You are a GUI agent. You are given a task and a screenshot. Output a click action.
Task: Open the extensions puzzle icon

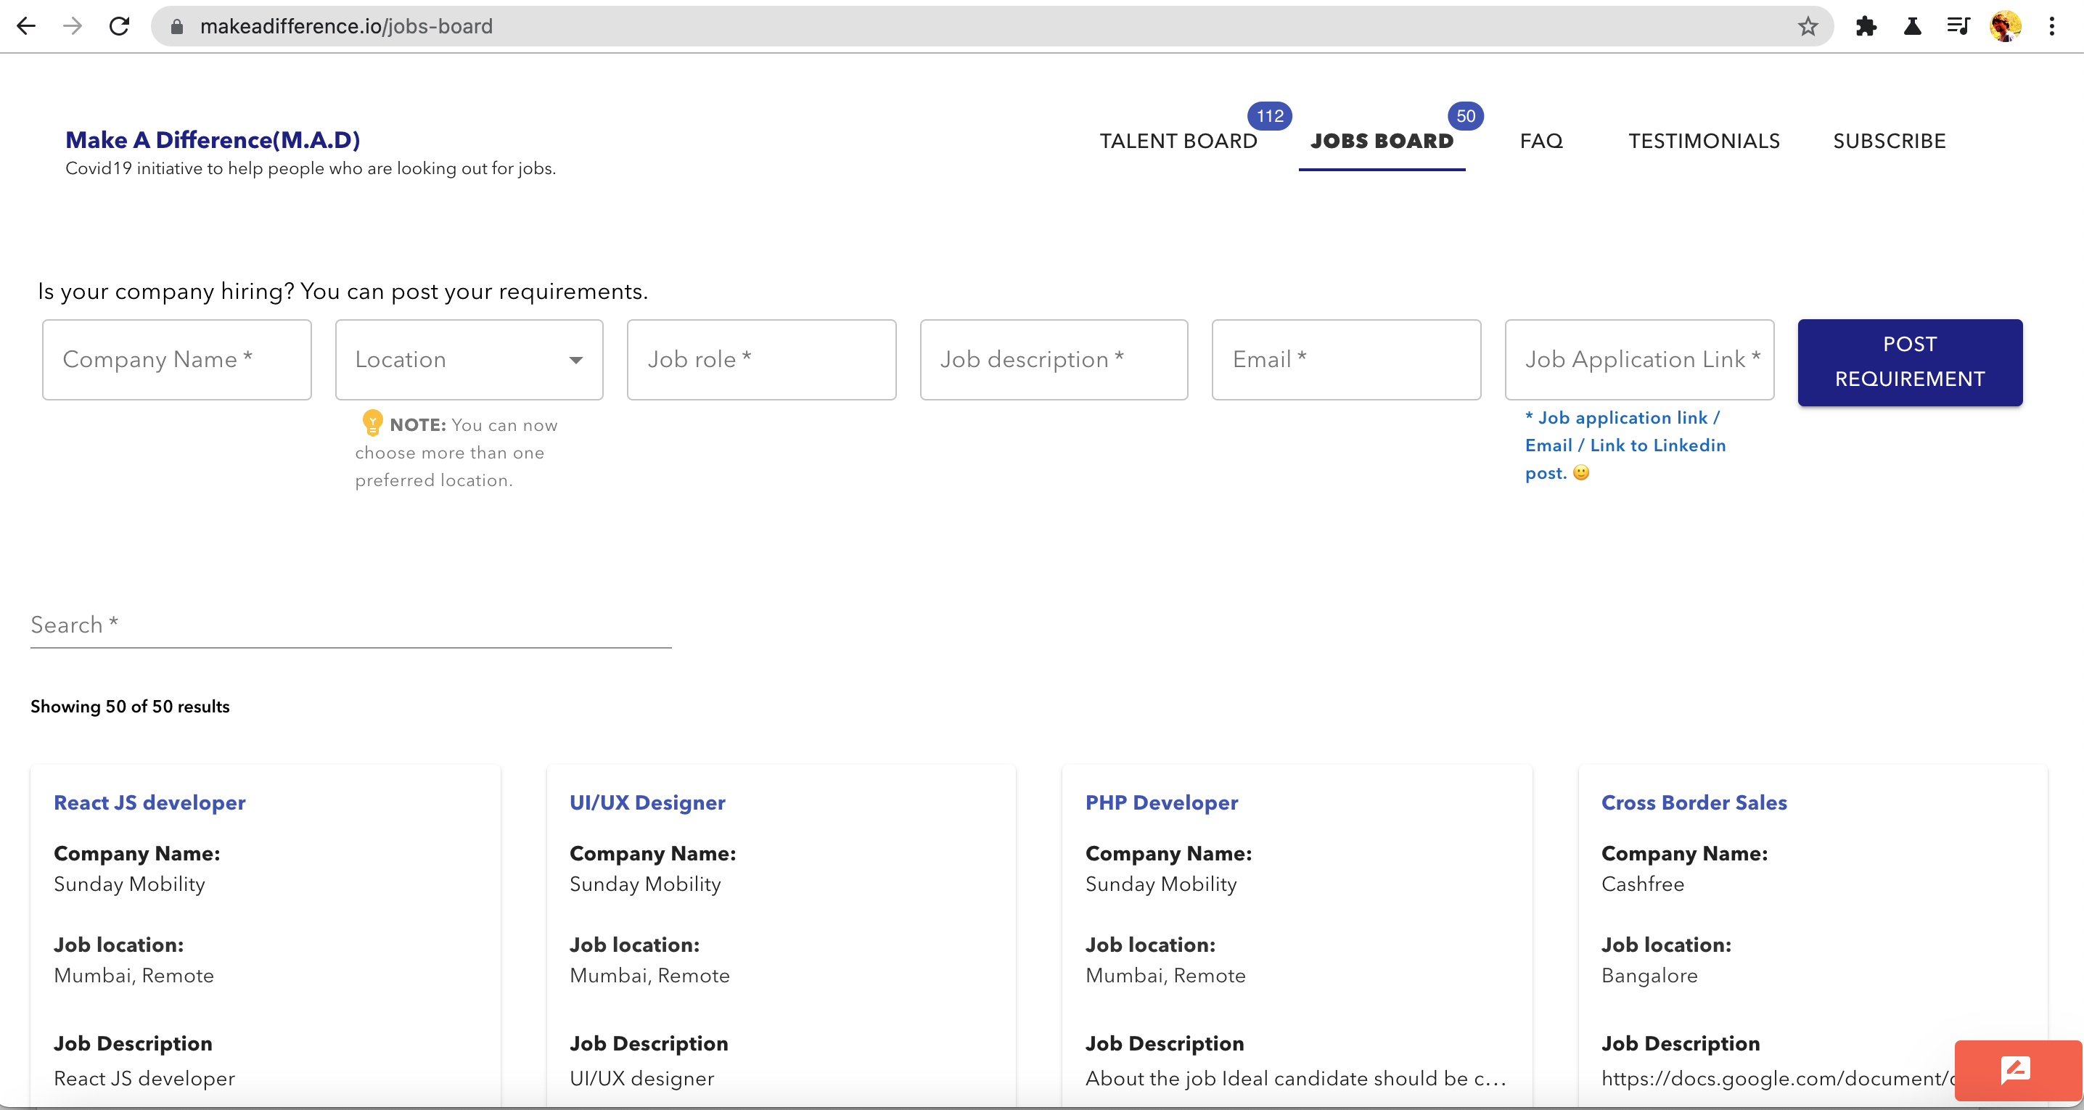click(1866, 26)
